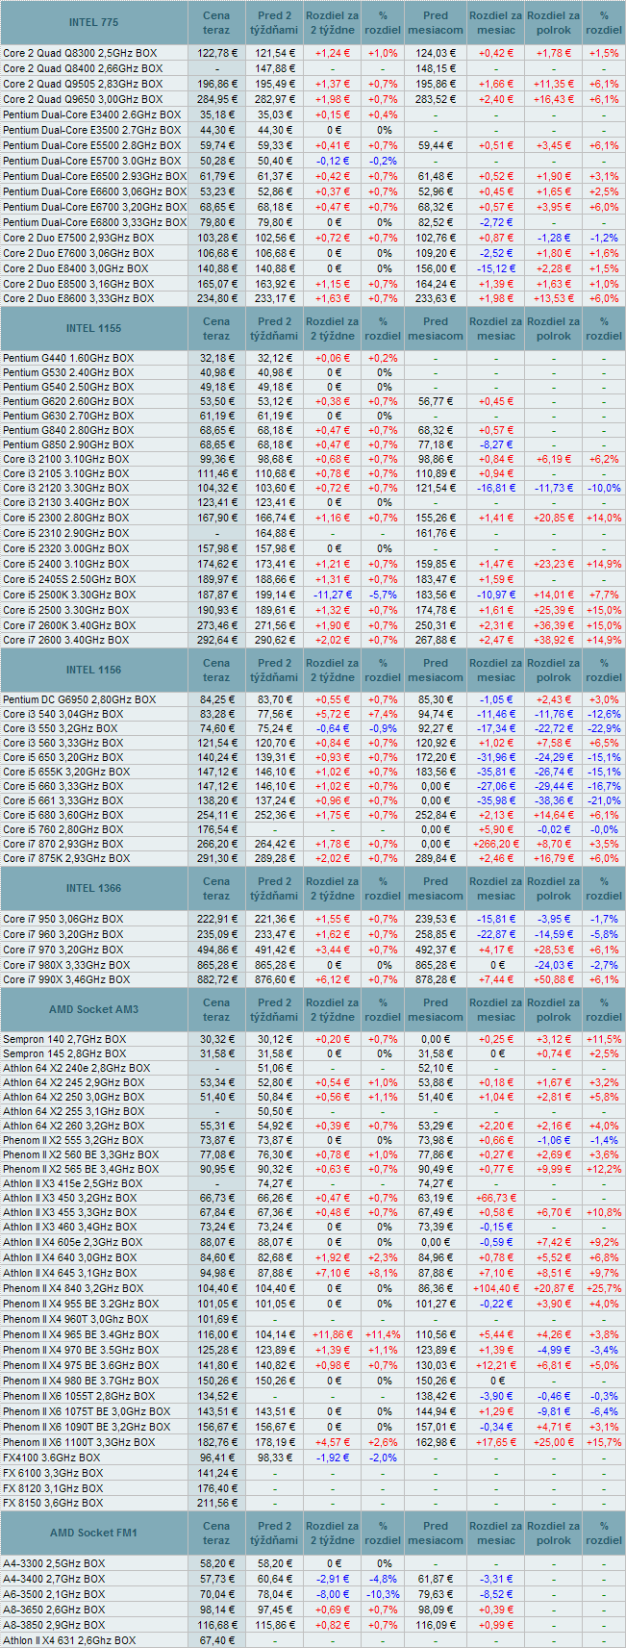The image size is (626, 1648).
Task: Click Cena teraz header in AMD Socket FM1 section
Action: click(216, 1533)
